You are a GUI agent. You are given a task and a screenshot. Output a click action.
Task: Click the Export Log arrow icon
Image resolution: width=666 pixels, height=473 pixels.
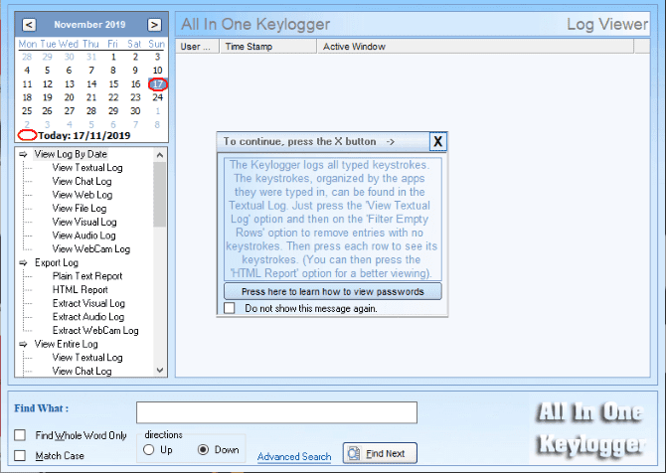[24, 262]
